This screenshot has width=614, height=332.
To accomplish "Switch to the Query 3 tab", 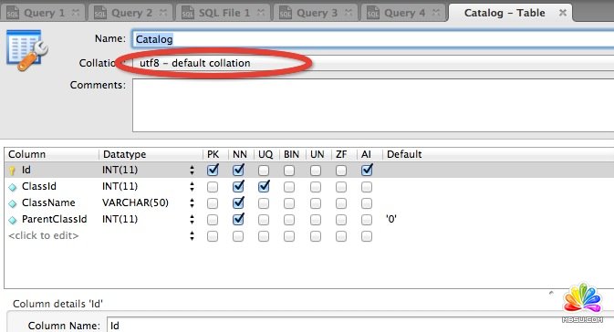I will (317, 13).
